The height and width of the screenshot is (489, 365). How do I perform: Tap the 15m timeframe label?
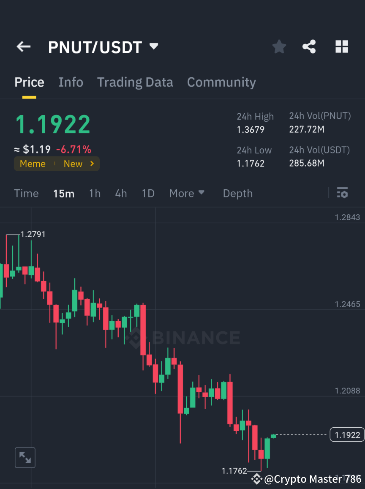(64, 193)
